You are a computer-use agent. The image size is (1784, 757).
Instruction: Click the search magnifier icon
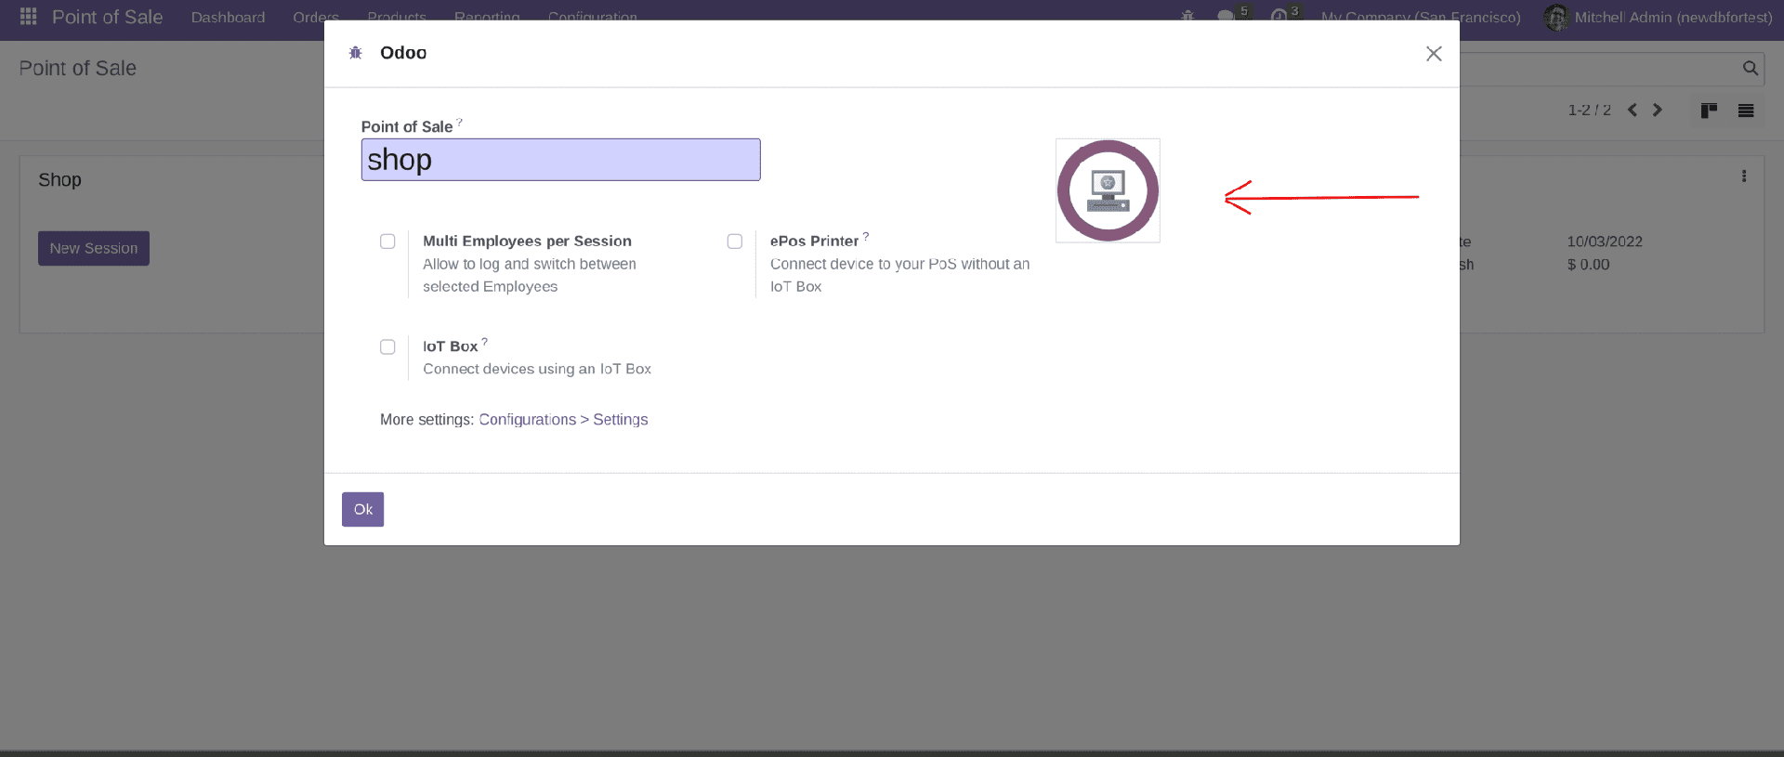(1750, 68)
